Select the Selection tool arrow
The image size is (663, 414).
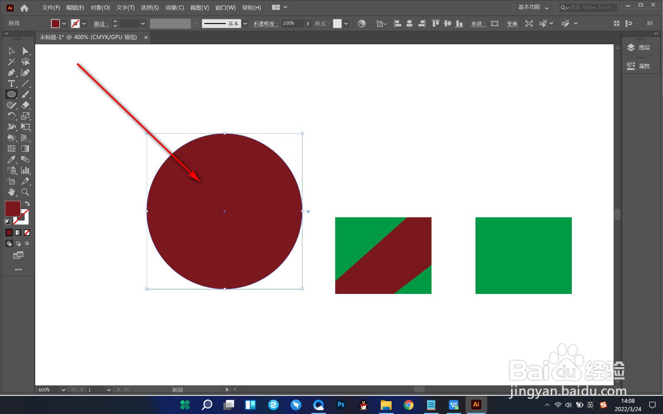coord(12,51)
